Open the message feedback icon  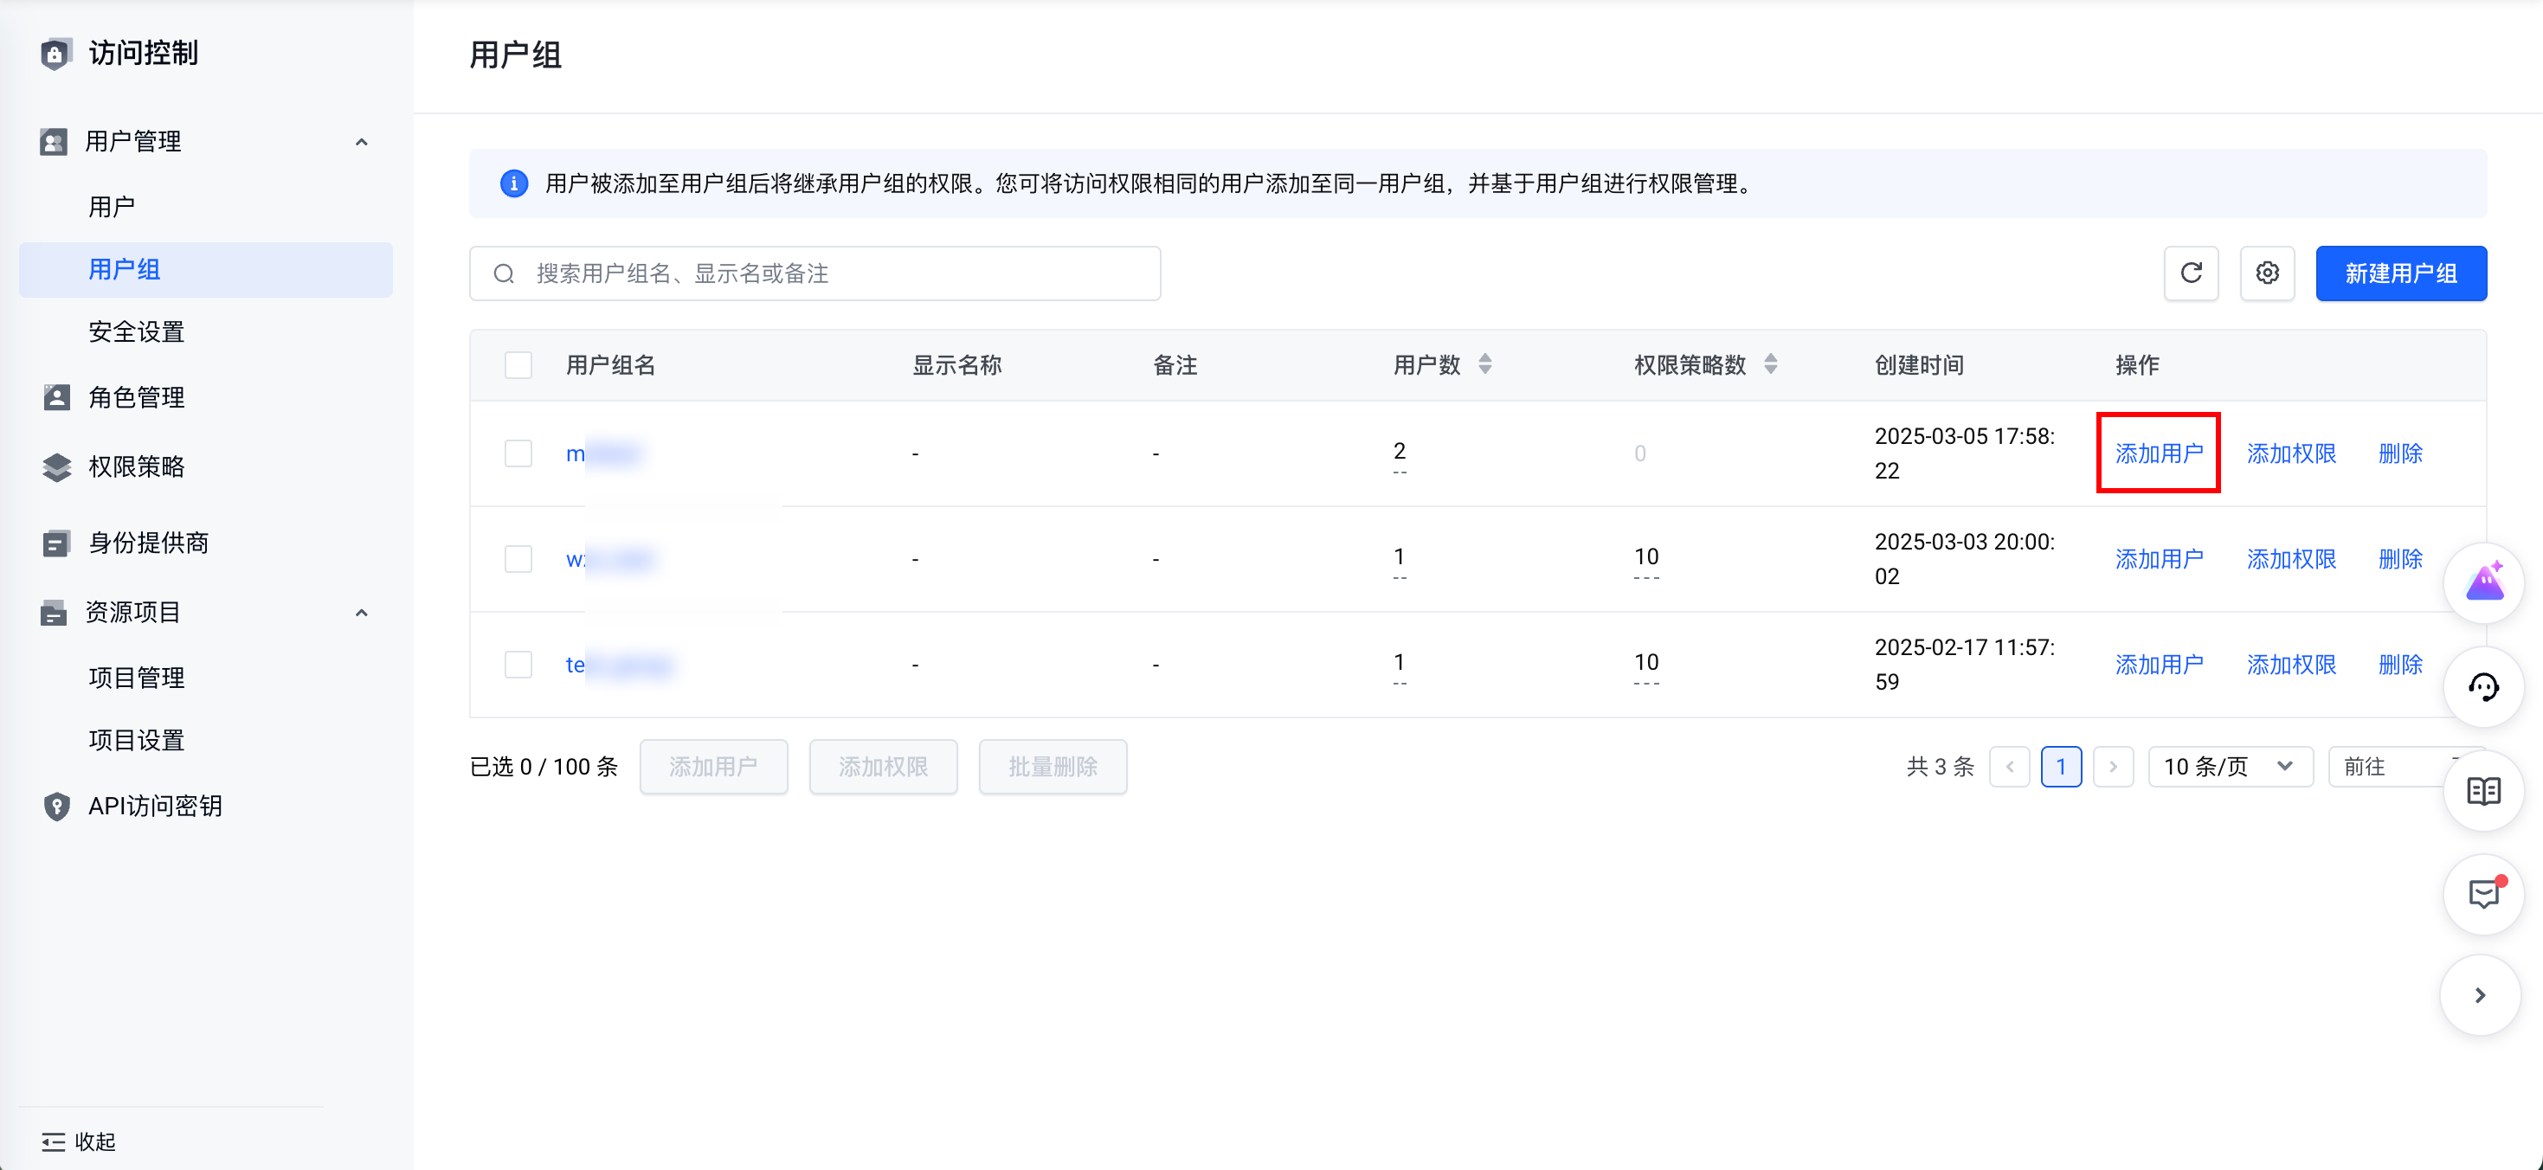[x=2482, y=895]
